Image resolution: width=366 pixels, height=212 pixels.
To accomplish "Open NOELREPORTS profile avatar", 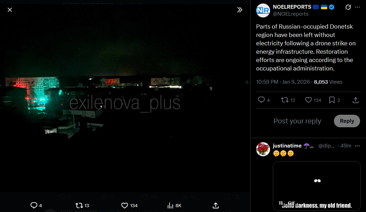I will point(263,10).
